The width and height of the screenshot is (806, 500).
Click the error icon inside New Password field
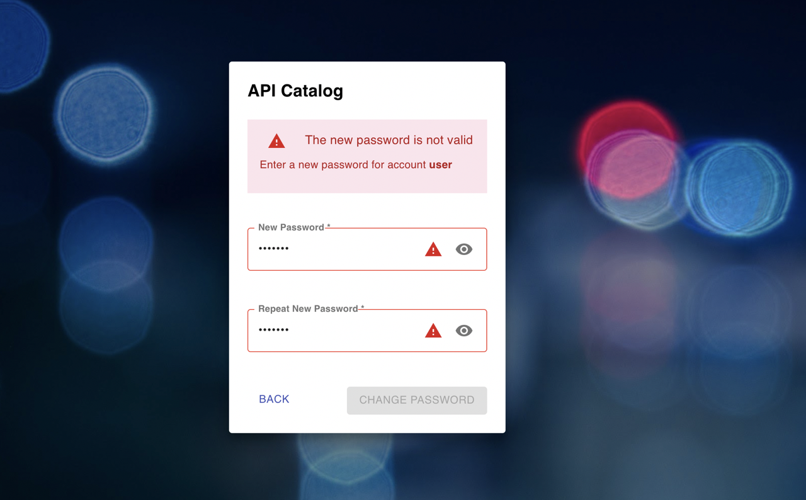[433, 249]
